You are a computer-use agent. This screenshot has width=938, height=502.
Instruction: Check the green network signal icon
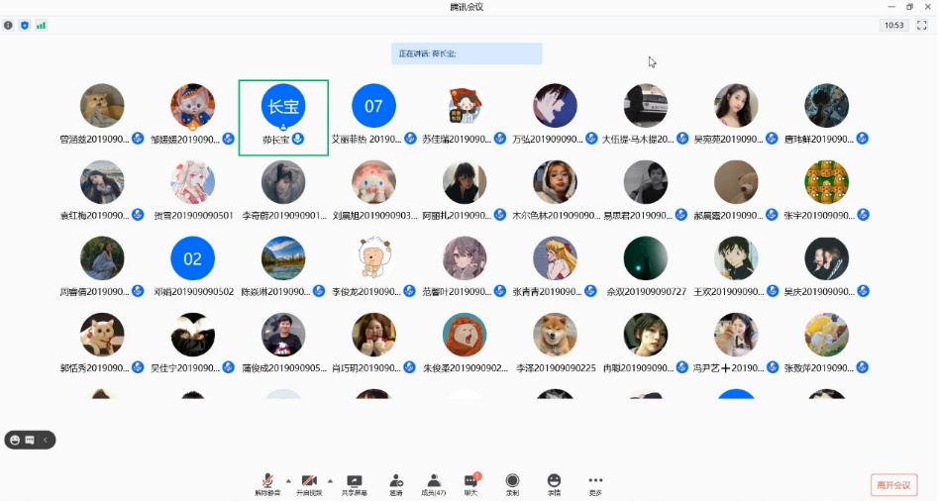(x=41, y=25)
